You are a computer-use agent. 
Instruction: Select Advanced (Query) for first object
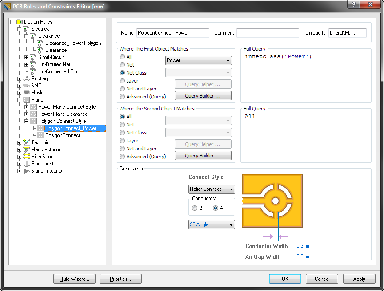pos(122,97)
